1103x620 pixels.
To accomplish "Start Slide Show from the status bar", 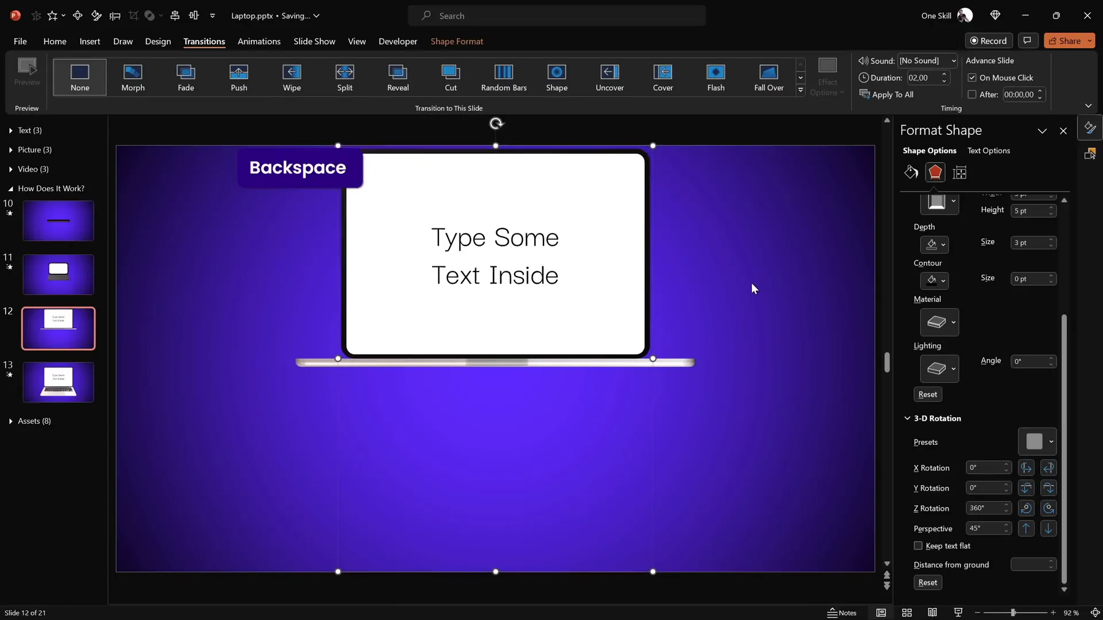I will pyautogui.click(x=958, y=613).
